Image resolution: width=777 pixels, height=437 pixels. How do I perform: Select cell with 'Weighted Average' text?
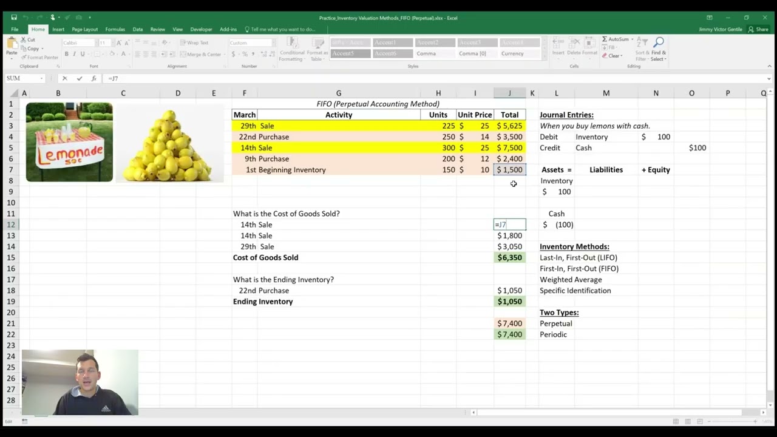tap(571, 280)
